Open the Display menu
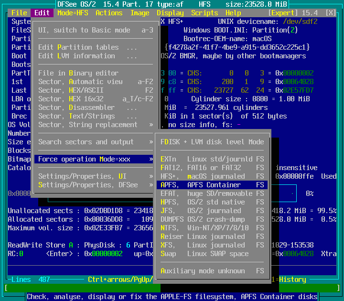The image size is (344, 301). tap(170, 13)
